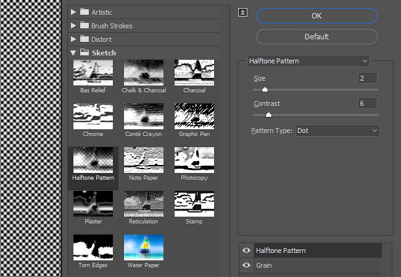
Task: Select the Halftone Pattern effect layer row
Action: 317,251
